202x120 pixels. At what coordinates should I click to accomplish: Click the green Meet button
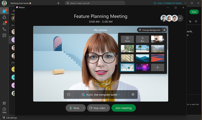pyautogui.click(x=194, y=12)
